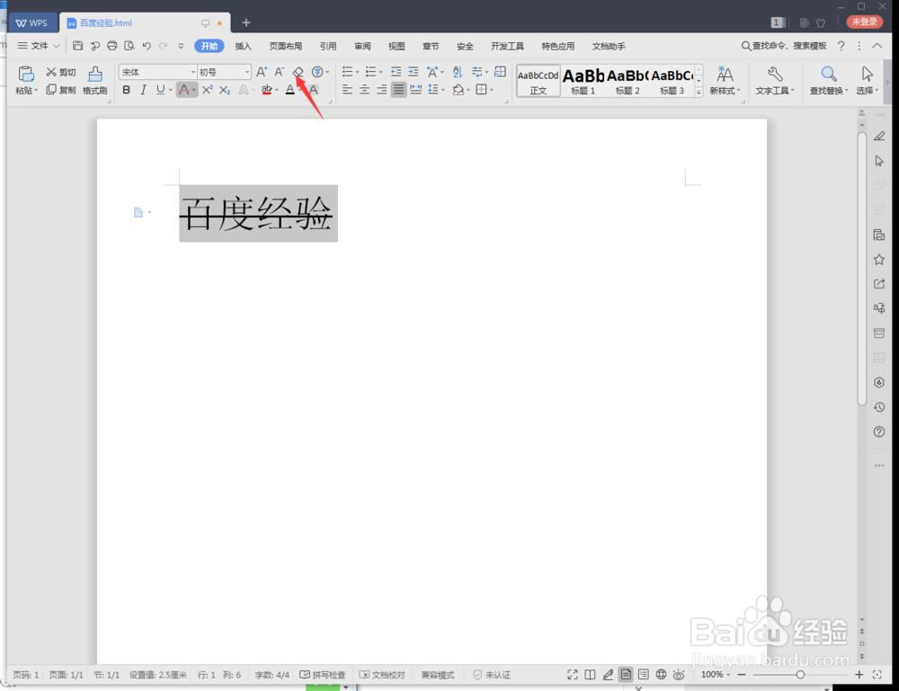Click the zoom slider handle

tap(800, 675)
